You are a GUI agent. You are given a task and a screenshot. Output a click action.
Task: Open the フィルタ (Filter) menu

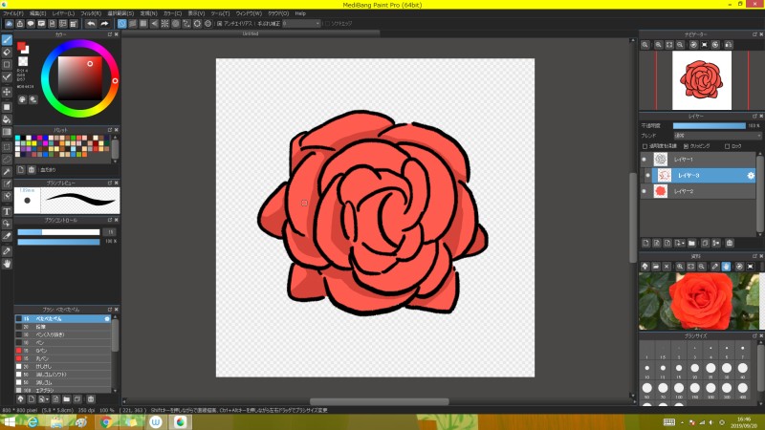(x=91, y=13)
